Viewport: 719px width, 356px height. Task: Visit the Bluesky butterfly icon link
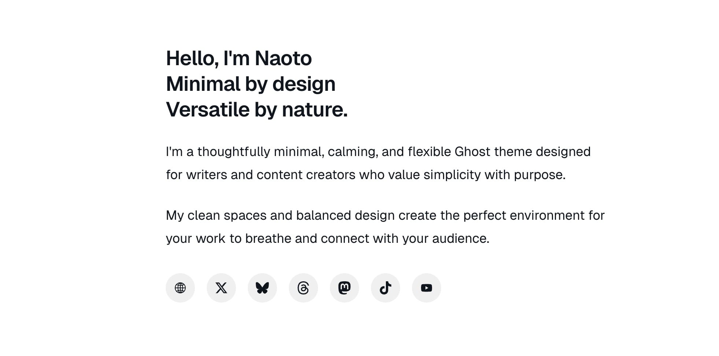tap(262, 288)
